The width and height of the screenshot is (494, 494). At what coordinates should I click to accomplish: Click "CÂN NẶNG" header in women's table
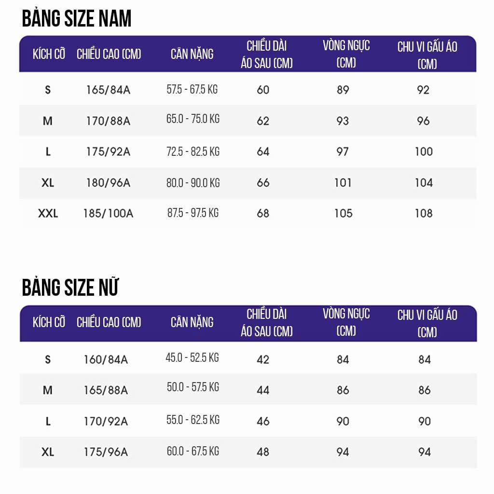click(192, 322)
